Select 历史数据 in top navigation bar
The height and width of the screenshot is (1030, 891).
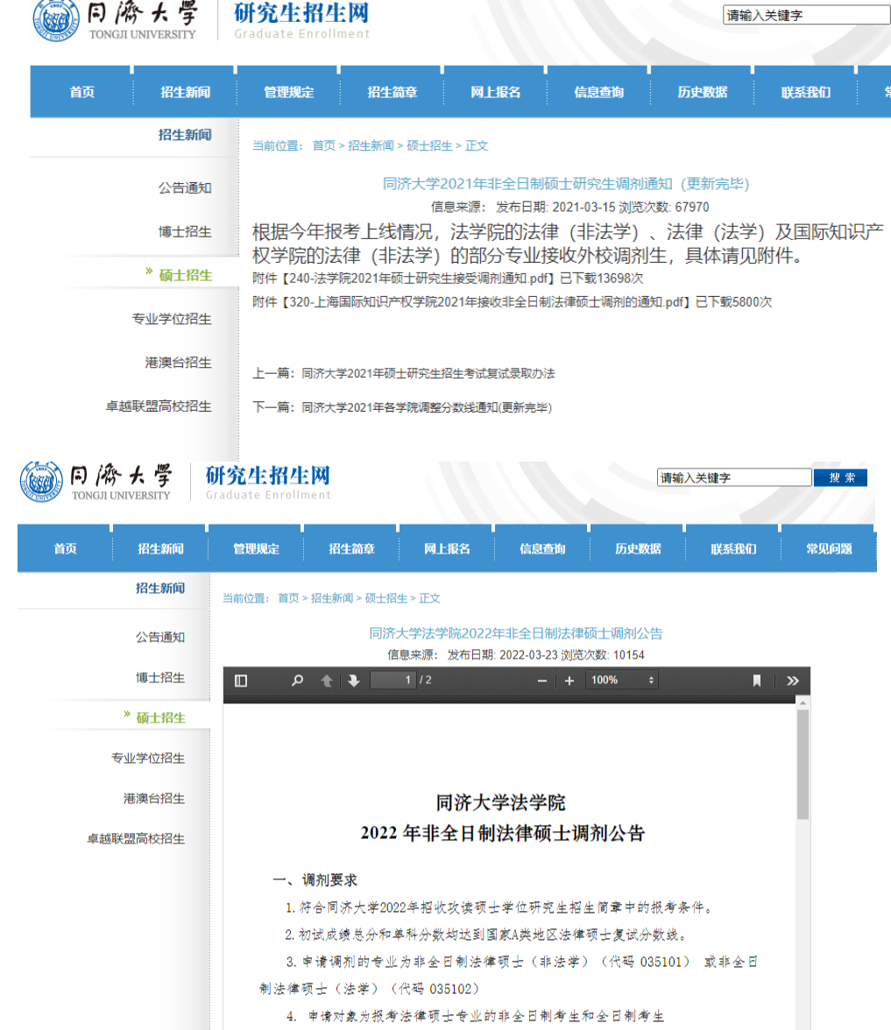coord(702,93)
